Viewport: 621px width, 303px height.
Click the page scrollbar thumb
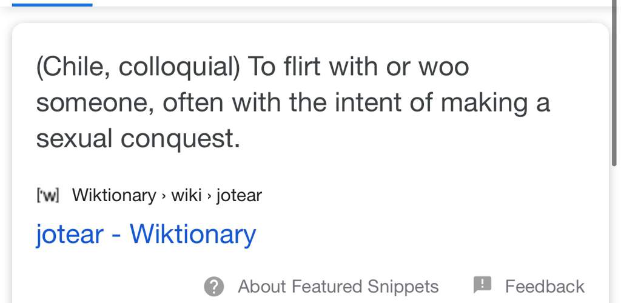coord(615,83)
